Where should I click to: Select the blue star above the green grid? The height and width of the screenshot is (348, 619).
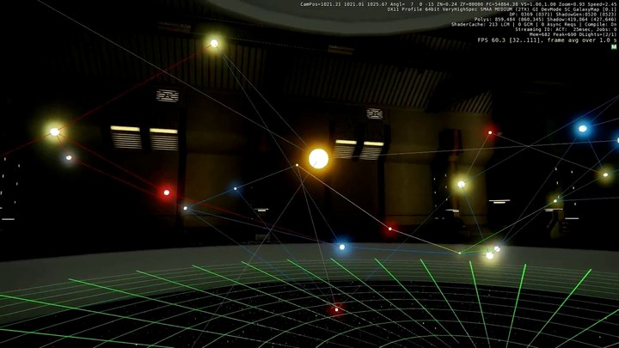(x=342, y=247)
